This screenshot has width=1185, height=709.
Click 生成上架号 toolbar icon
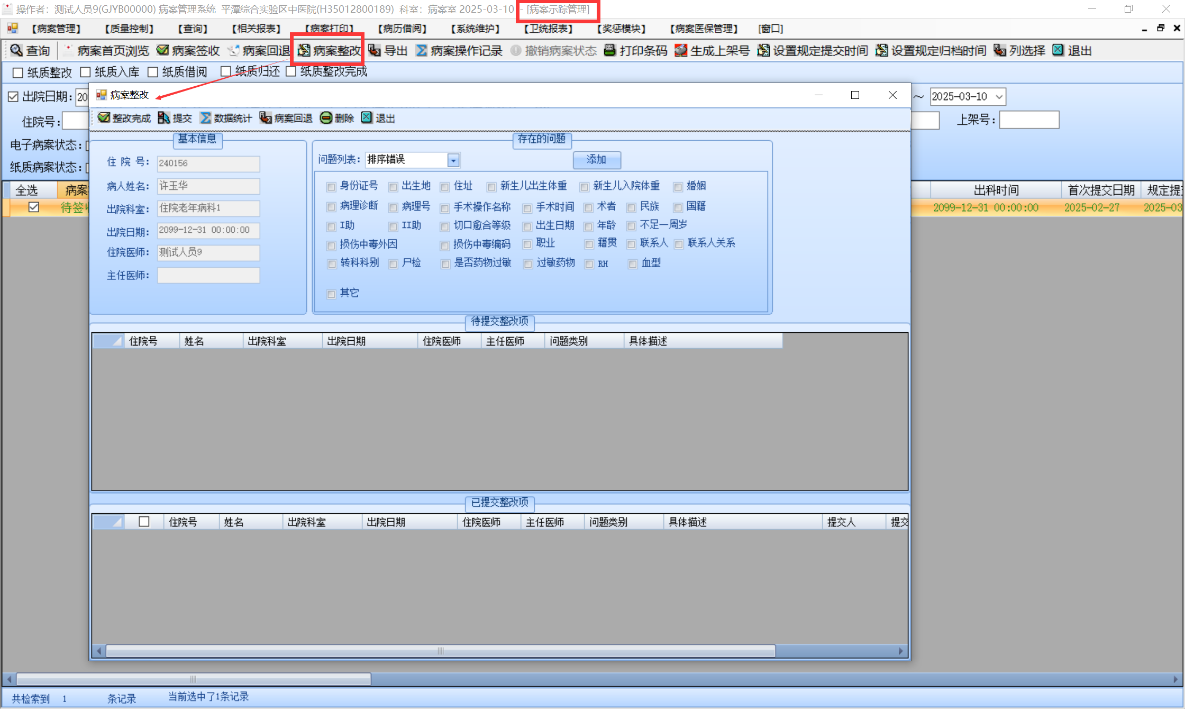(x=681, y=50)
